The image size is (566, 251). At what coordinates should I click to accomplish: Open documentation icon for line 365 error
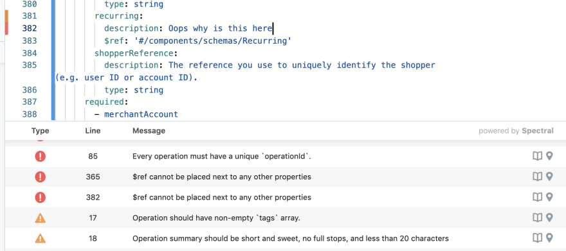click(538, 177)
